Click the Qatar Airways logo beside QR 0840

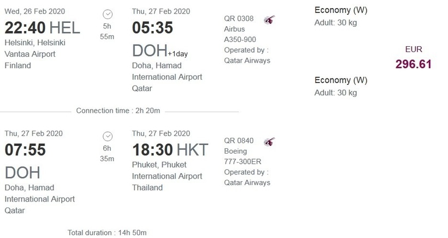[269, 142]
